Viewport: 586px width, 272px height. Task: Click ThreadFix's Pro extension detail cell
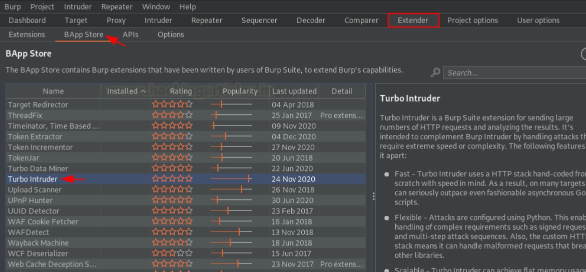coord(342,115)
